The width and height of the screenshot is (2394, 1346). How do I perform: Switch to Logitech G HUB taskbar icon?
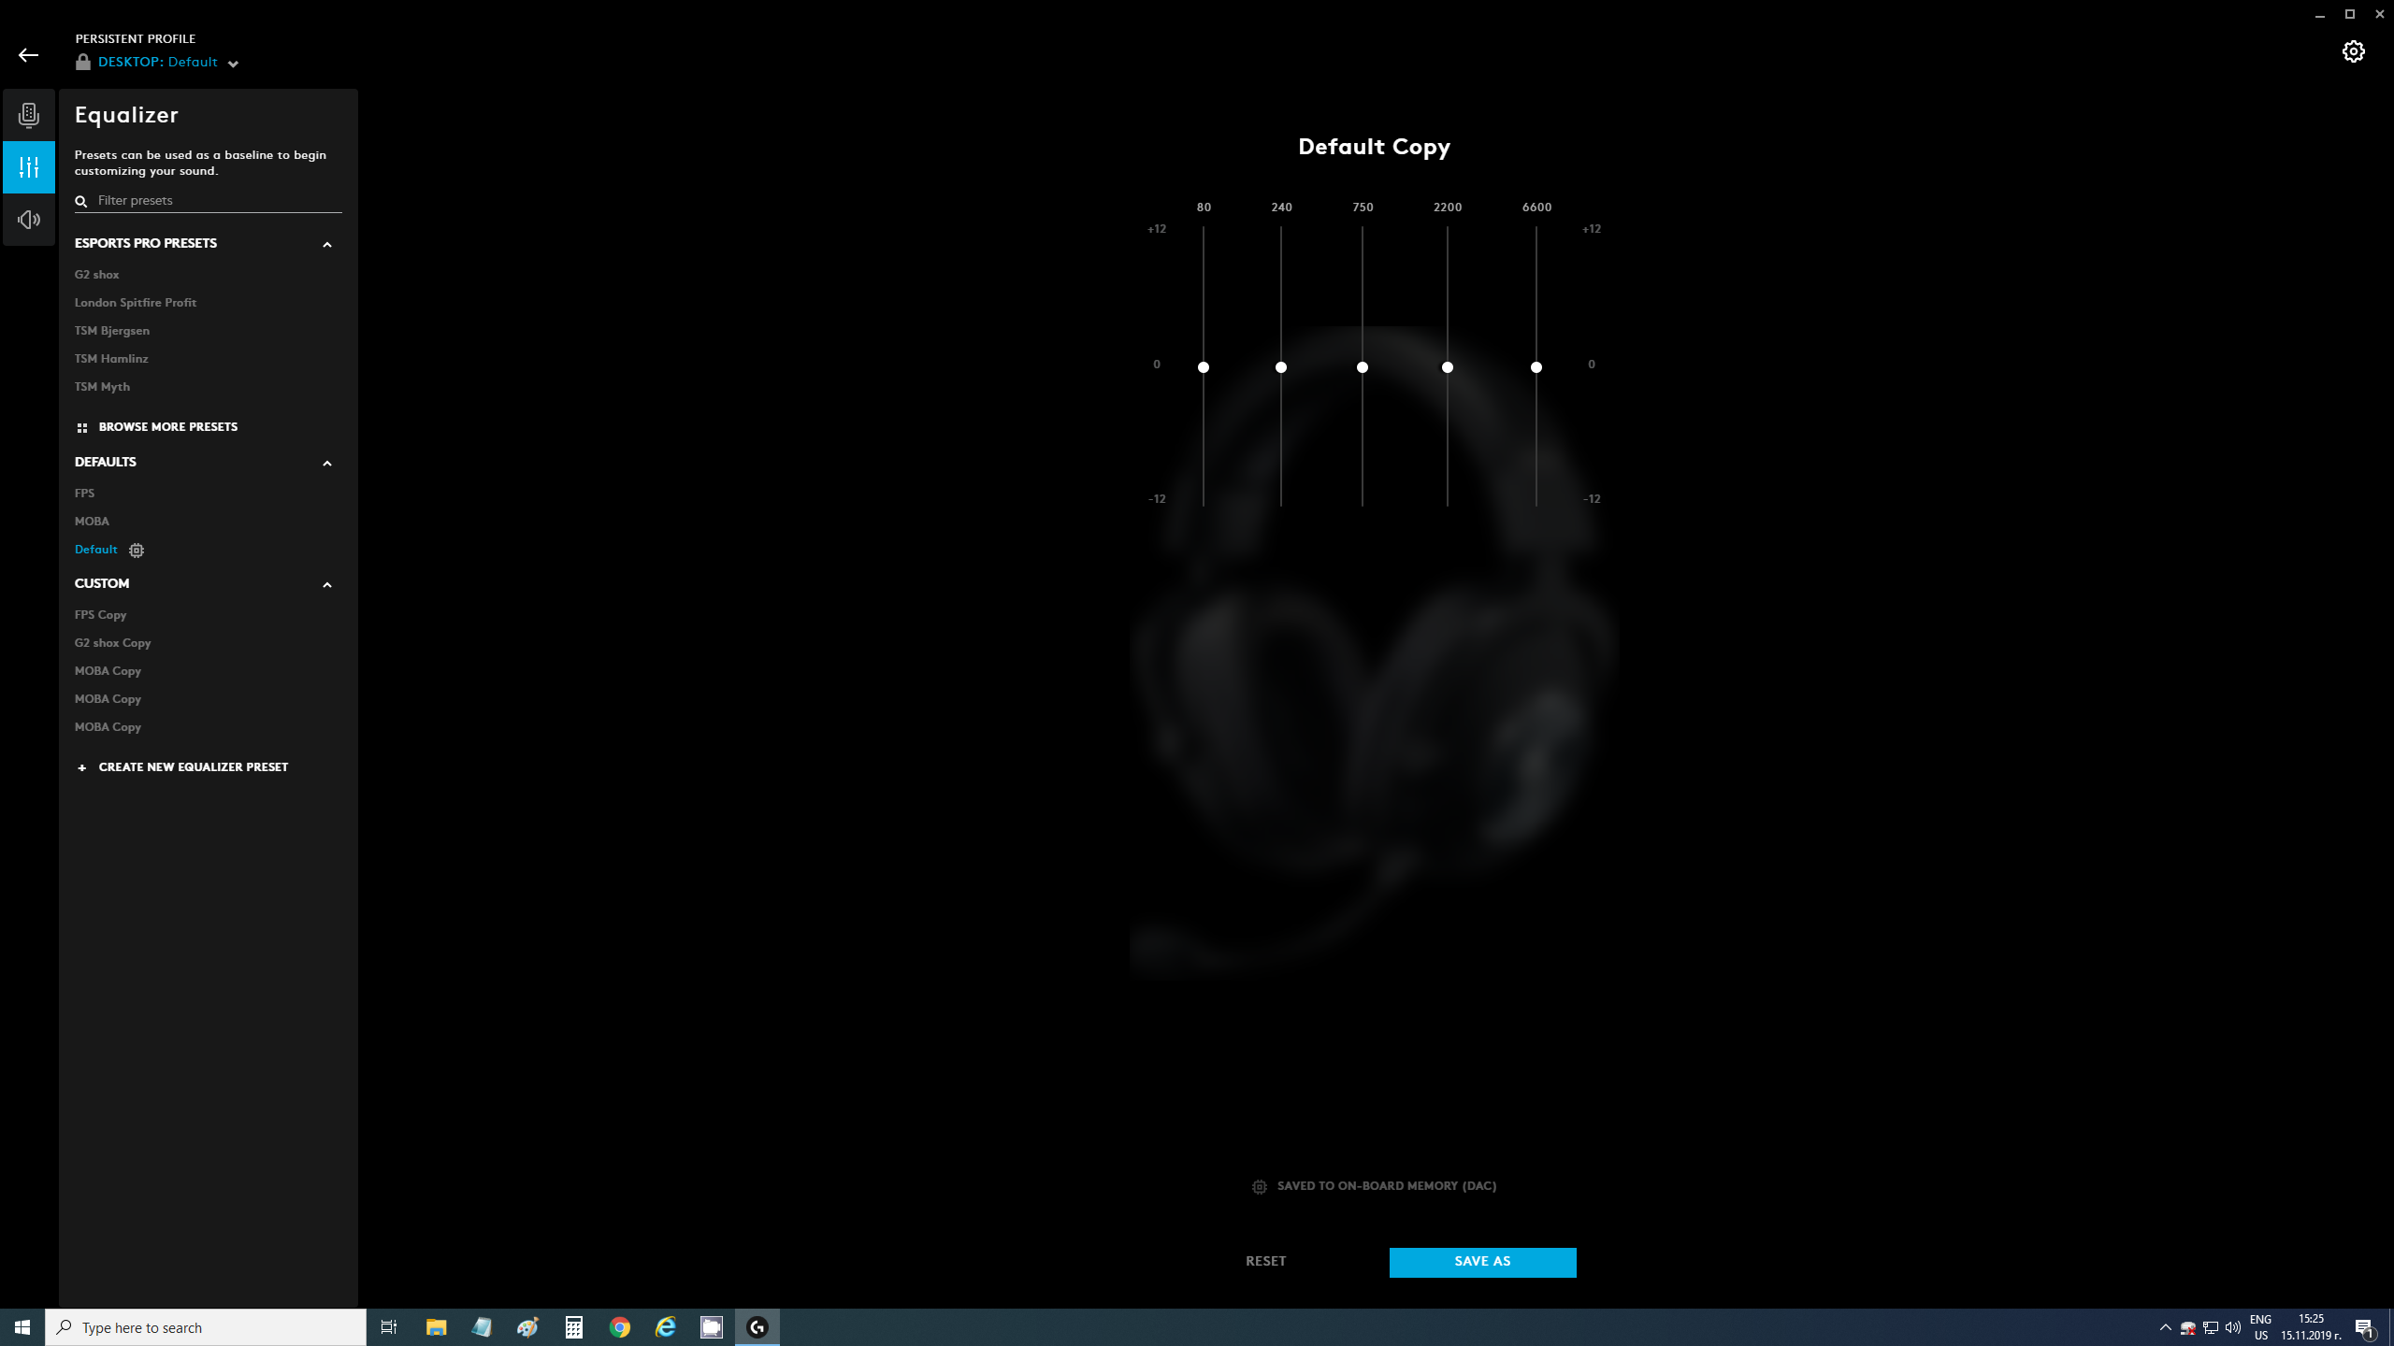(x=757, y=1327)
